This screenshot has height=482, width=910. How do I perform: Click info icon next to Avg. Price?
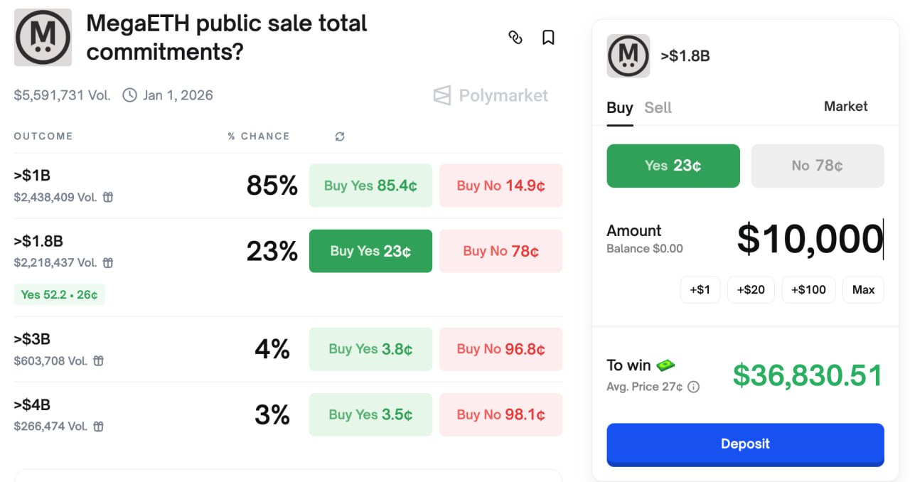694,387
